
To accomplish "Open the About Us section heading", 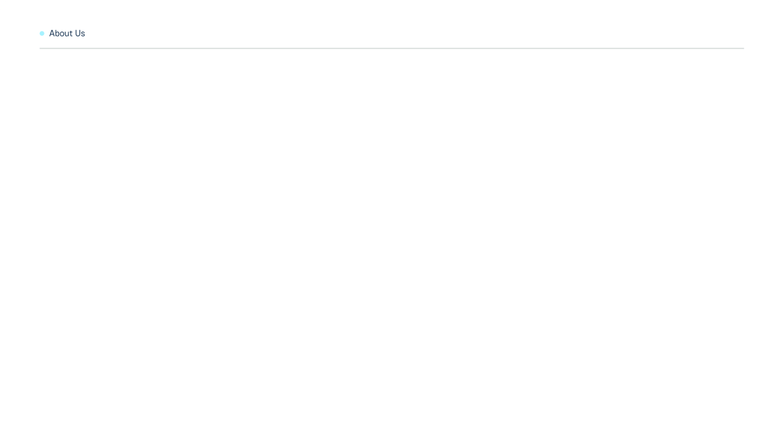I will [x=67, y=33].
